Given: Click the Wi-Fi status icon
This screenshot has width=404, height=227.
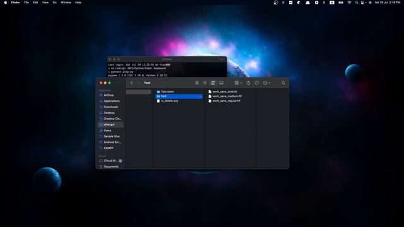Looking at the screenshot, I should coord(349,3).
